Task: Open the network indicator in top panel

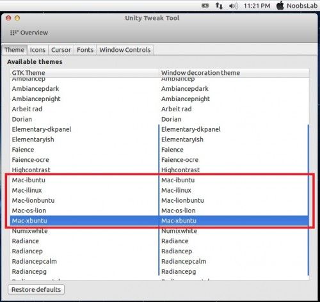Action: [x=219, y=6]
